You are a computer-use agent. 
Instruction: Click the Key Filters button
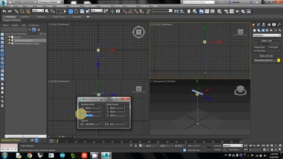pos(234,150)
